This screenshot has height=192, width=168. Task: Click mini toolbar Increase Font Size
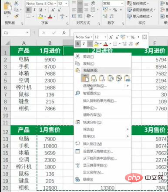pyautogui.click(x=111, y=37)
